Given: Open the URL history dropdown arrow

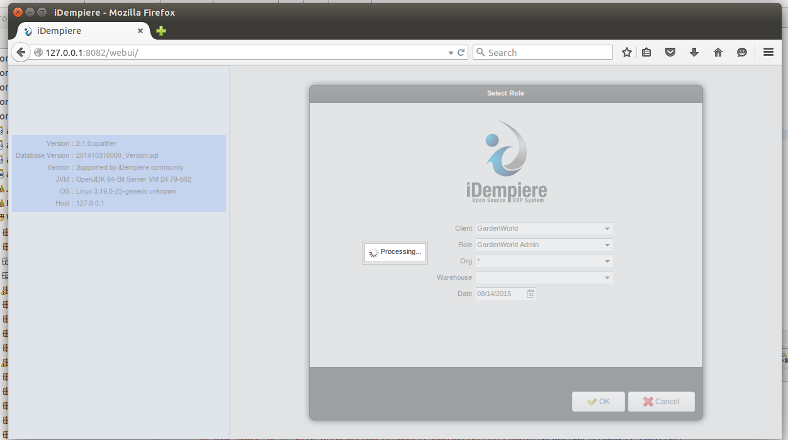Looking at the screenshot, I should (451, 53).
